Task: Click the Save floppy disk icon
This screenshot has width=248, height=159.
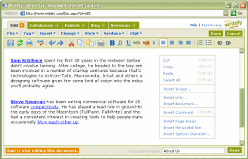Action: coord(11,43)
